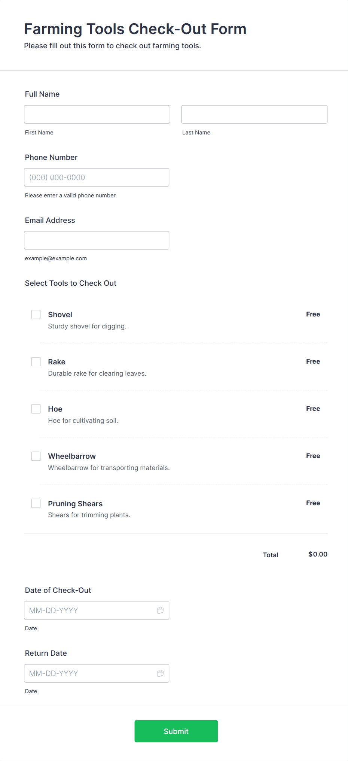Check the Shovel checkbox

pyautogui.click(x=36, y=314)
